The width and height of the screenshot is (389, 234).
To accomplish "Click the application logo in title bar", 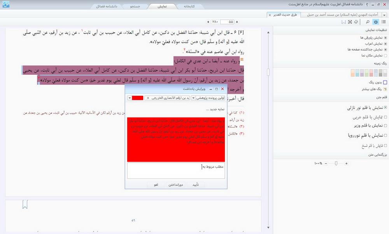I will click(x=6, y=4).
